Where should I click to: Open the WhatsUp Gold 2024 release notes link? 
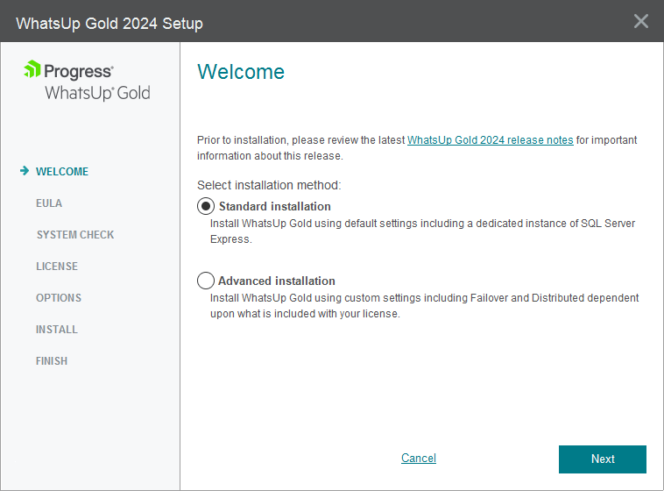pos(491,140)
